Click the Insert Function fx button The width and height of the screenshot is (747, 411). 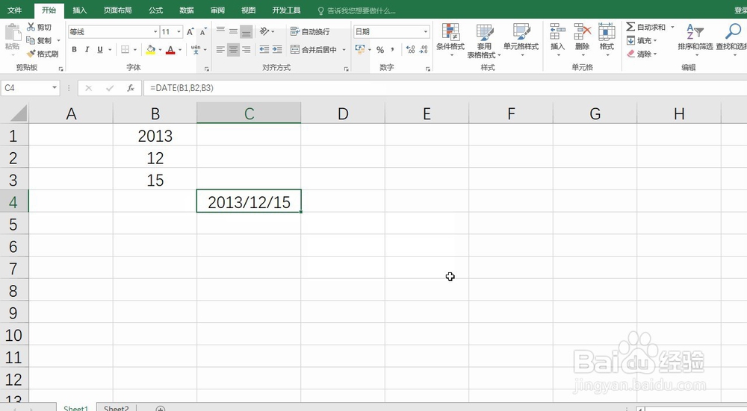[x=131, y=88]
